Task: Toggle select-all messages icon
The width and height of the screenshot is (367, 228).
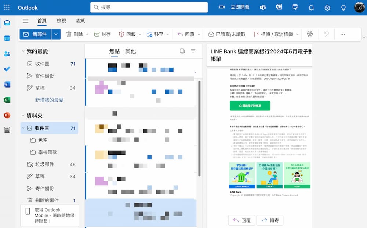Action: (182, 51)
